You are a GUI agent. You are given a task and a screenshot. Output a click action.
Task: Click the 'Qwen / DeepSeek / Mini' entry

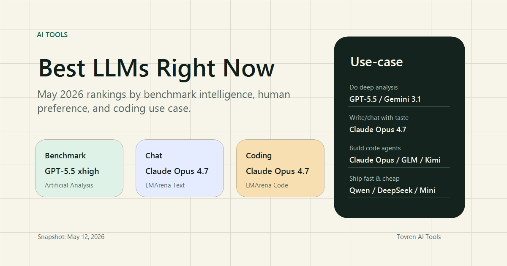(393, 190)
